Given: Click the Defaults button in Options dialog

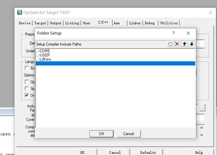Looking at the screenshot, I should pyautogui.click(x=148, y=152).
